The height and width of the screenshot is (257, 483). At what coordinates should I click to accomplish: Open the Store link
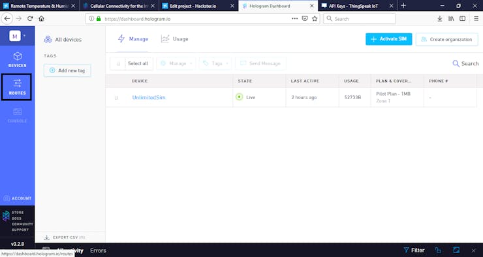[18, 213]
